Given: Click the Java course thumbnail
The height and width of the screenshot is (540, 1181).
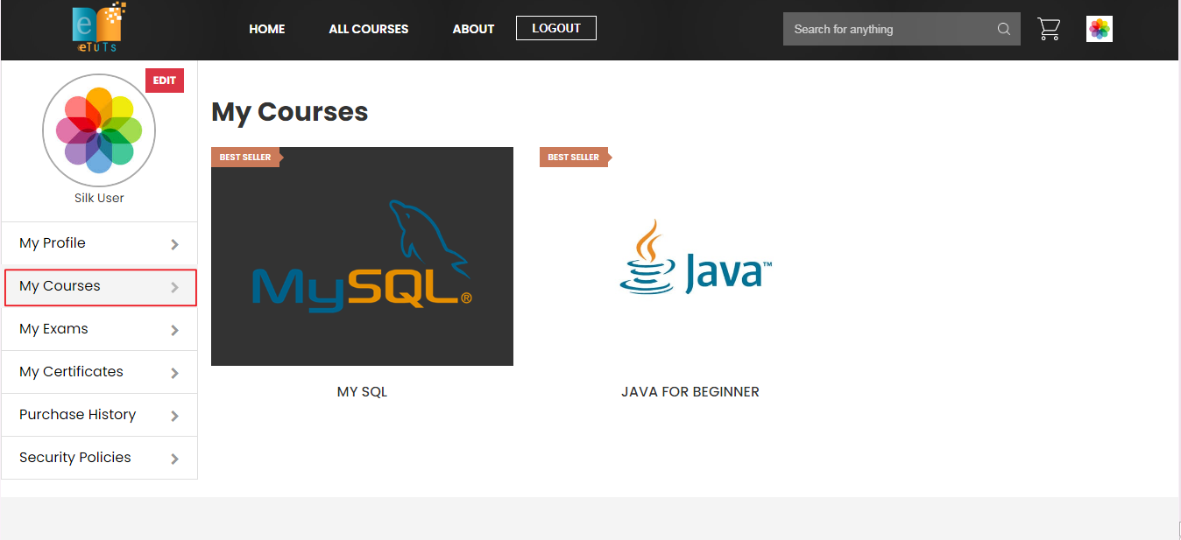Looking at the screenshot, I should [690, 256].
